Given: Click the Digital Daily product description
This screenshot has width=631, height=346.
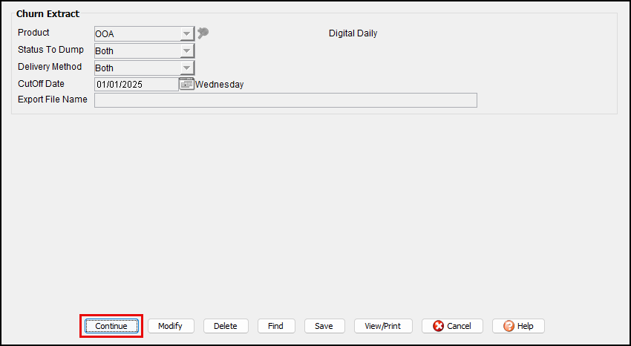Looking at the screenshot, I should pyautogui.click(x=353, y=33).
